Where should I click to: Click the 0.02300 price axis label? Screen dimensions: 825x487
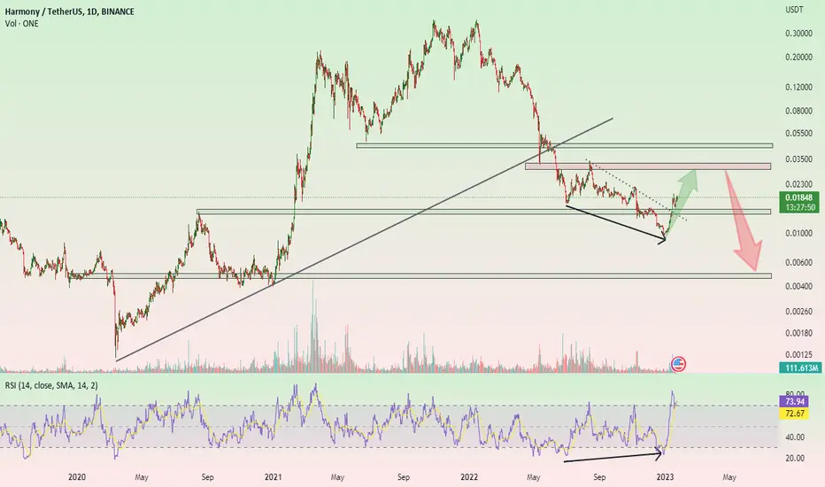(798, 184)
